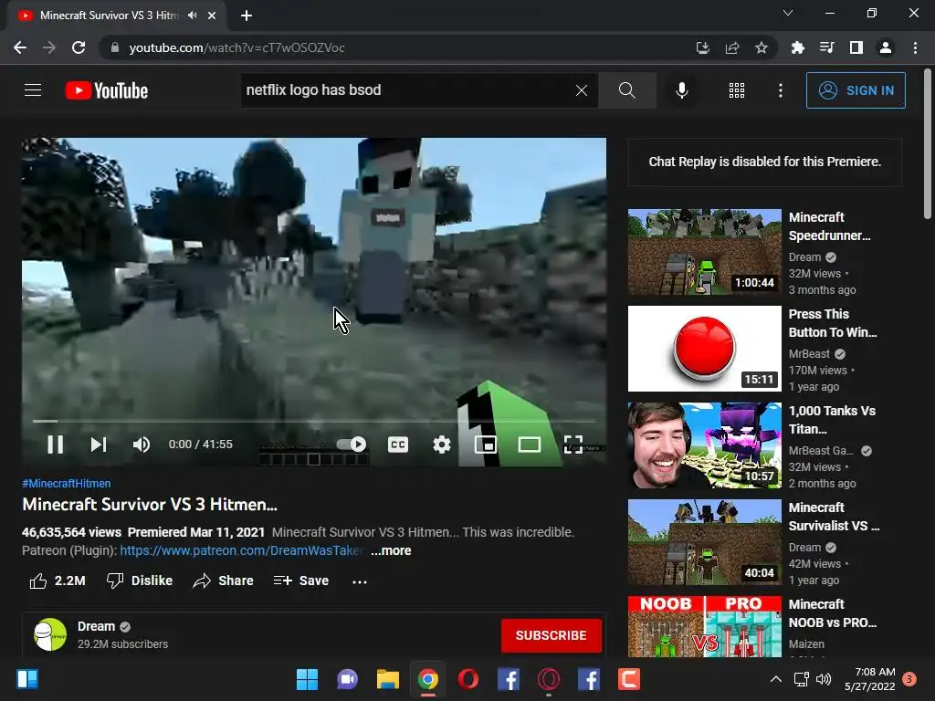Open a new browser tab
The image size is (935, 701).
click(x=247, y=16)
